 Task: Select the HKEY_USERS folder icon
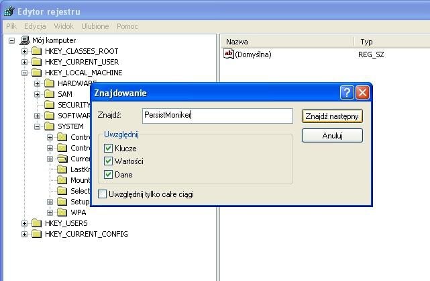click(36, 223)
